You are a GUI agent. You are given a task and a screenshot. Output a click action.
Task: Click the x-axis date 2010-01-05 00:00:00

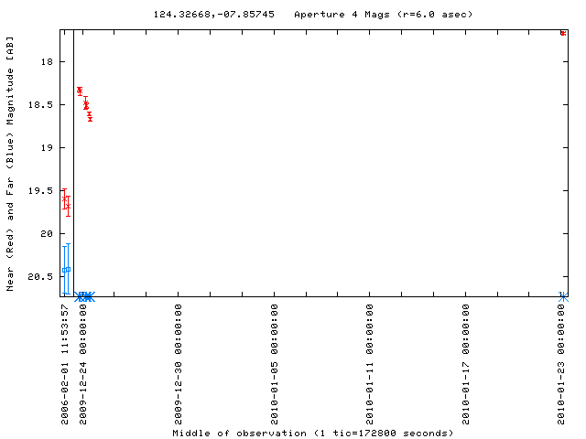275,364
